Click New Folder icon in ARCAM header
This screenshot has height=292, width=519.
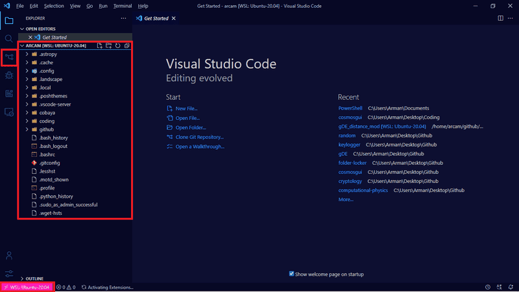(108, 45)
